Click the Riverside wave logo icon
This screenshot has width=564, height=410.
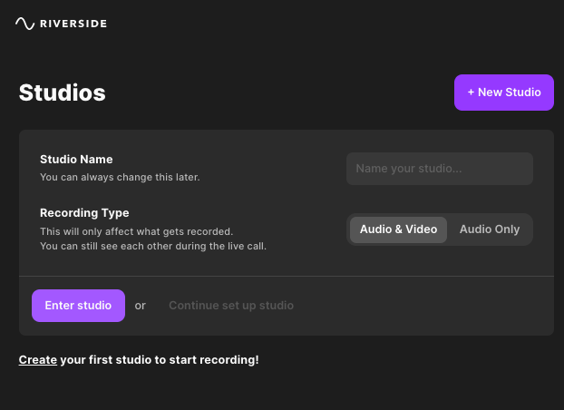pyautogui.click(x=24, y=24)
